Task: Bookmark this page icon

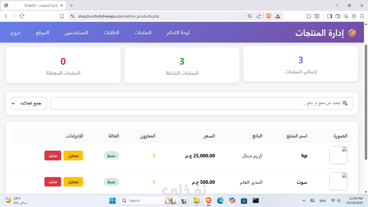Action: [62, 16]
